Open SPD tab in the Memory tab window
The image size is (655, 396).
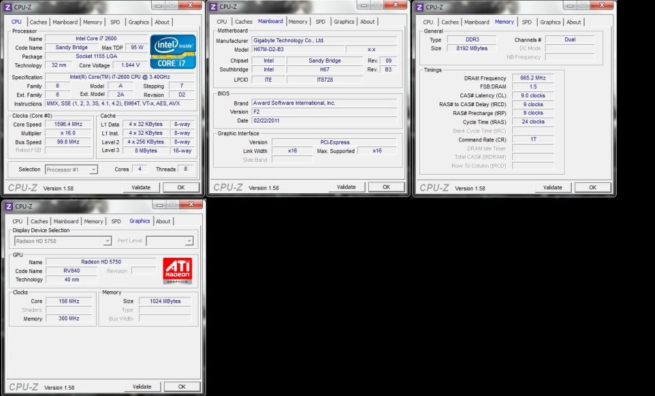527,22
